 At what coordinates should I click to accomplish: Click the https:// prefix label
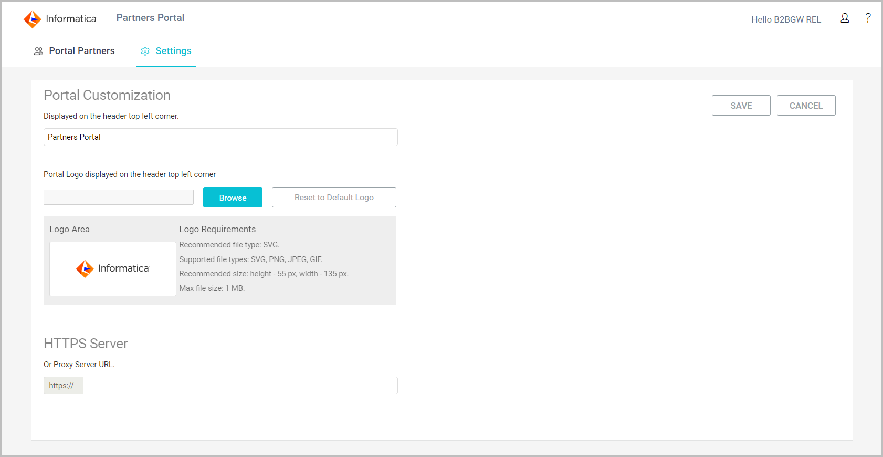click(x=63, y=386)
